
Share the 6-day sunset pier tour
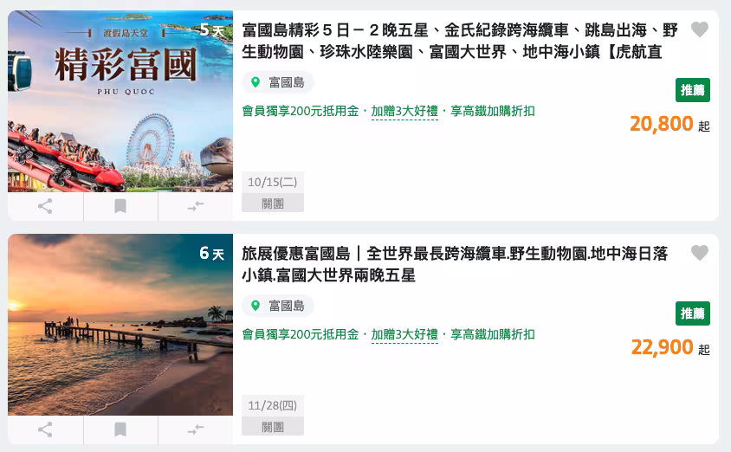click(45, 429)
